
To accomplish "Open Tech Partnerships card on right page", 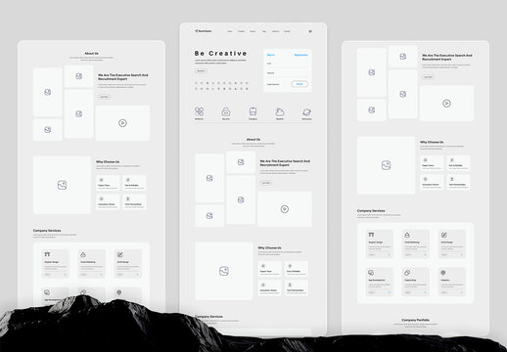I will (x=458, y=182).
